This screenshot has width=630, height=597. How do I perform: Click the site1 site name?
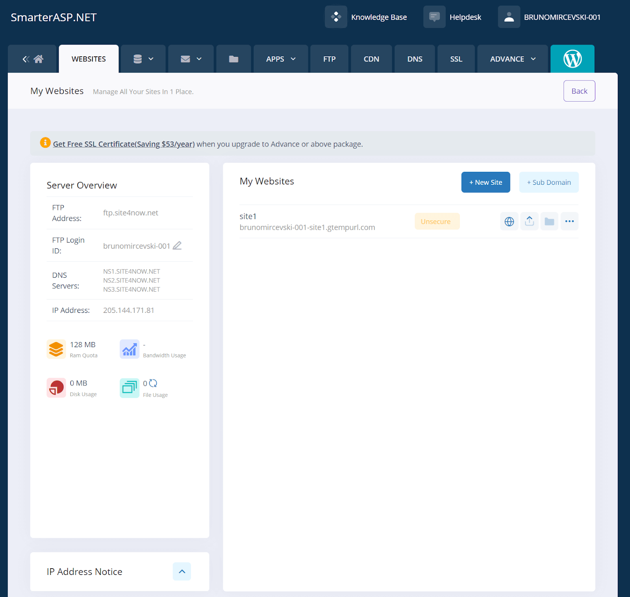pyautogui.click(x=248, y=216)
